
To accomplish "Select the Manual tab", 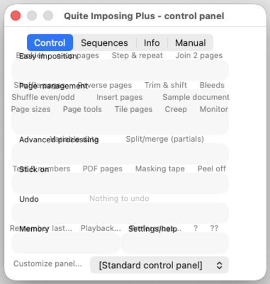I will coord(191,43).
